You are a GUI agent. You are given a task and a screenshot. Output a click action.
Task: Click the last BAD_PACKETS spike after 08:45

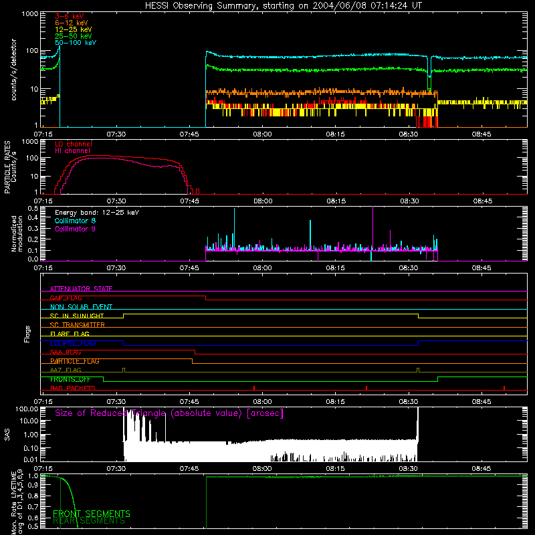[x=504, y=388]
